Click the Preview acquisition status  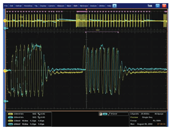coord(134,117)
